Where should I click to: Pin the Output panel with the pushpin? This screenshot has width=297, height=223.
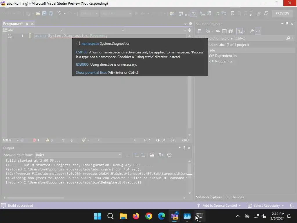click(x=184, y=148)
